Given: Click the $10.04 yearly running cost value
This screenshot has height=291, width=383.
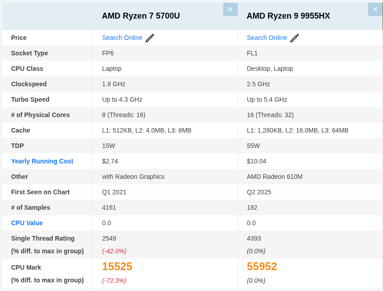Looking at the screenshot, I should (256, 161).
